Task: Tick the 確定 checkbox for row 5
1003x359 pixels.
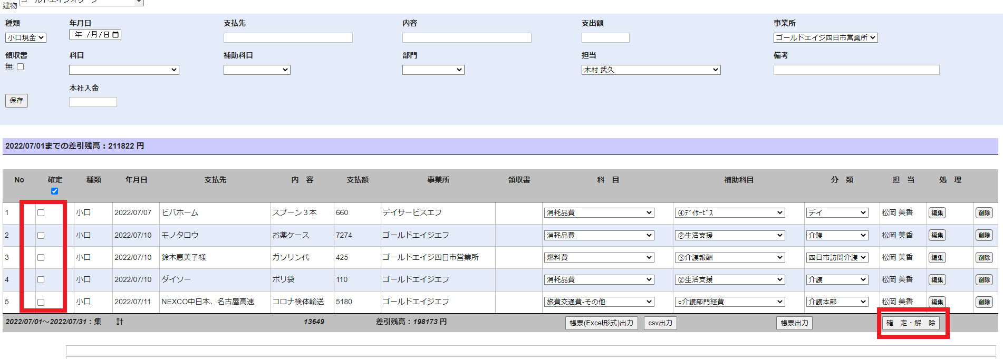Action: click(x=41, y=302)
